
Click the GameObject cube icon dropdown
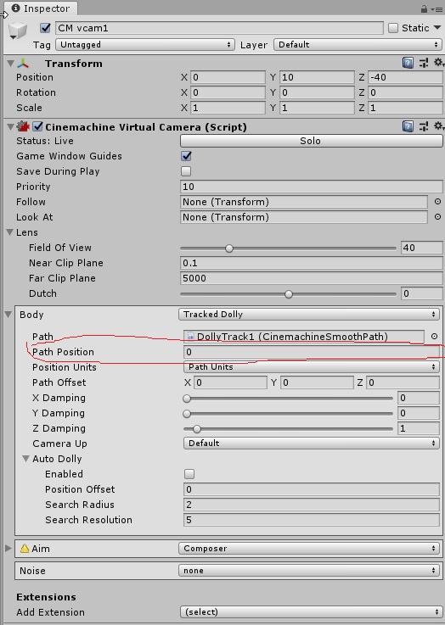[x=18, y=31]
